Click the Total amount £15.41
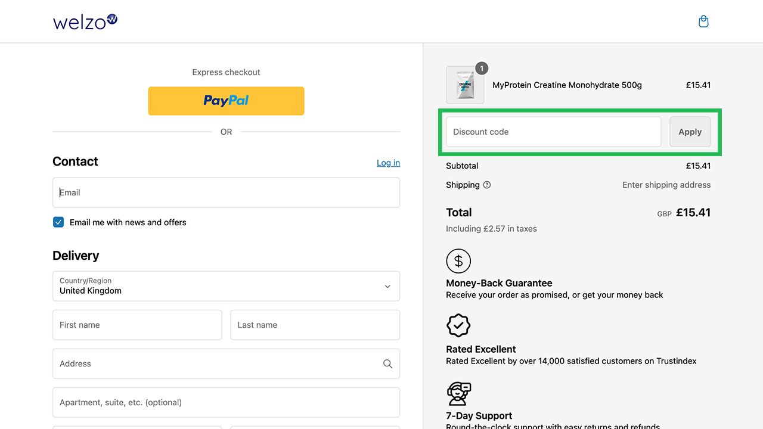763x429 pixels. pos(693,213)
